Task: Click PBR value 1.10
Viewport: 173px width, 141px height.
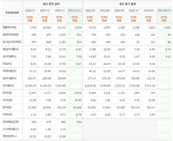Action: pos(33,115)
